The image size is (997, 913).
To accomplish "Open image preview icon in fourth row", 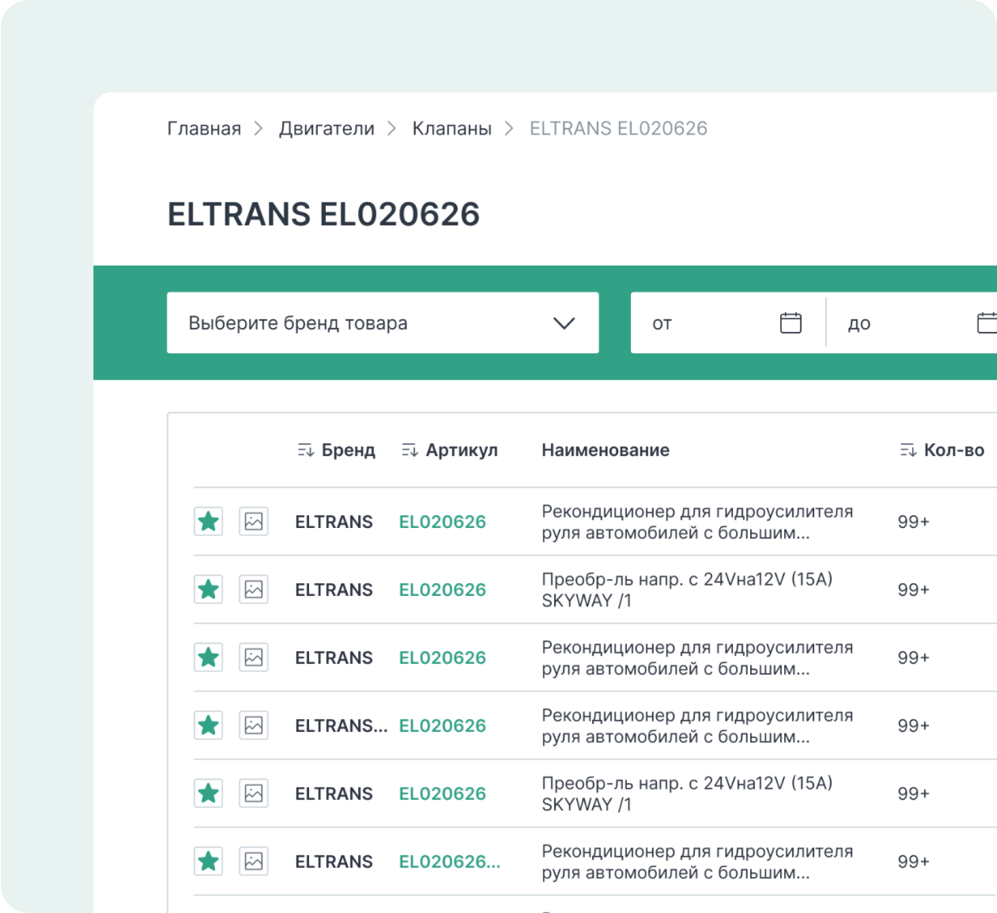I will 254,726.
